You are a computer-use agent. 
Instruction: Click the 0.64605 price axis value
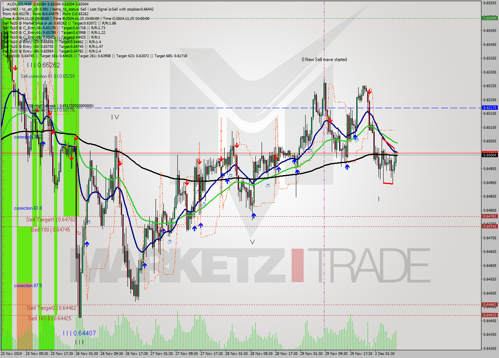490,265
